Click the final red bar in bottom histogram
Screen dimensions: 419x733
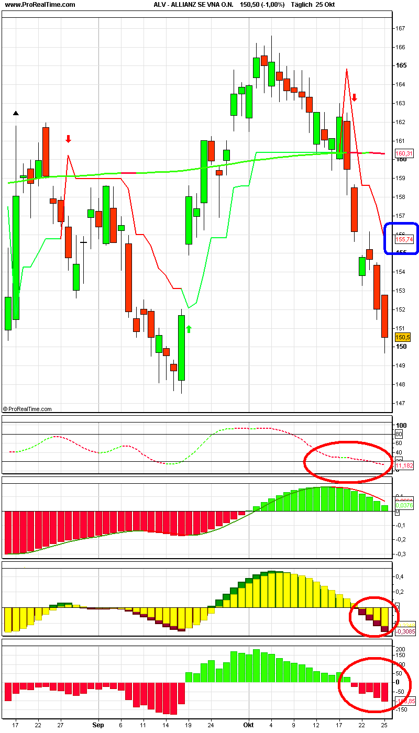pos(384,692)
